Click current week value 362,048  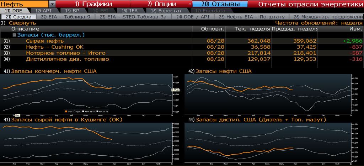pyautogui.click(x=259, y=41)
